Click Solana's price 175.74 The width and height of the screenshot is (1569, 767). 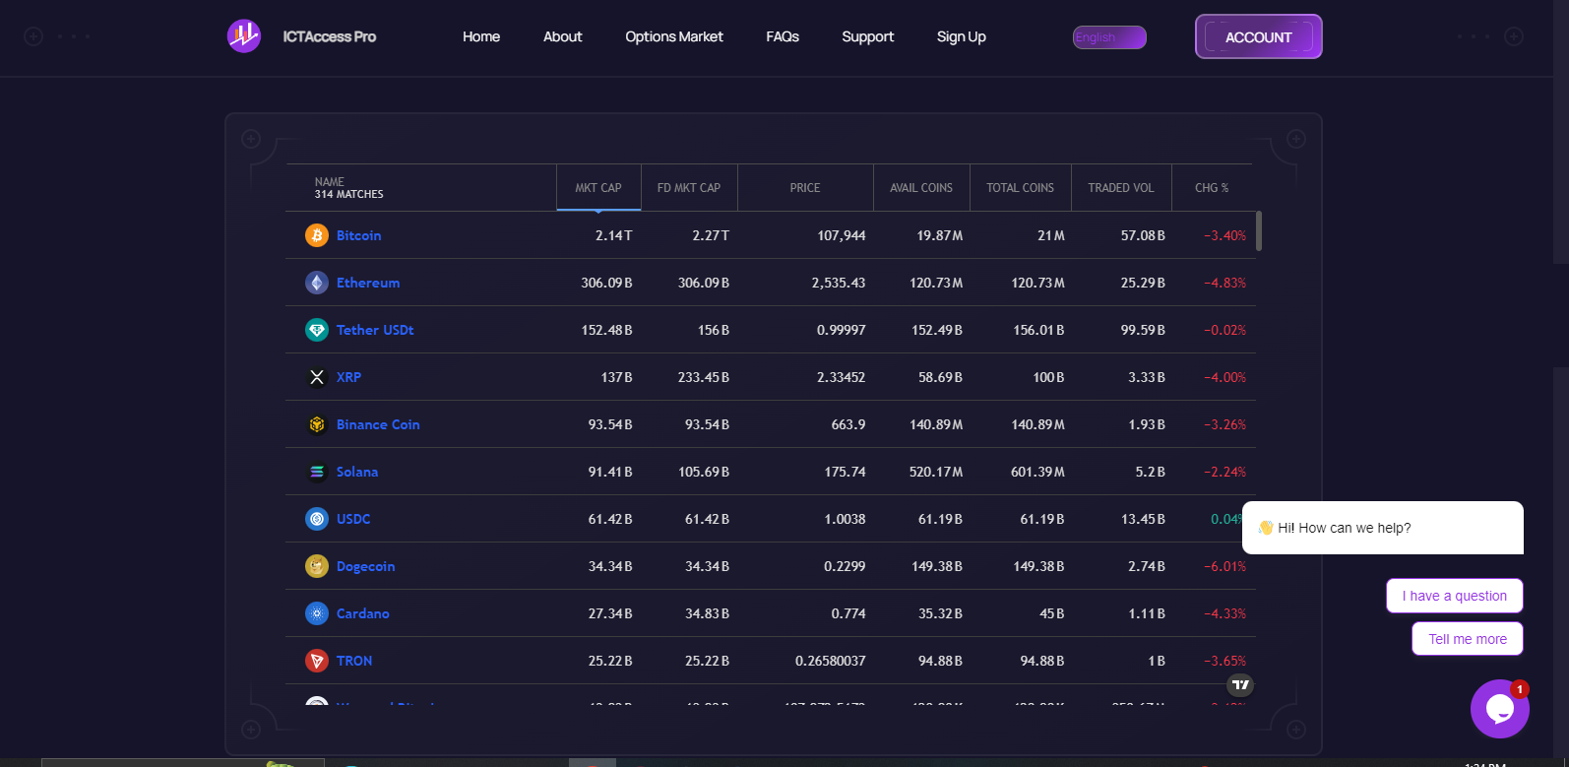point(846,472)
